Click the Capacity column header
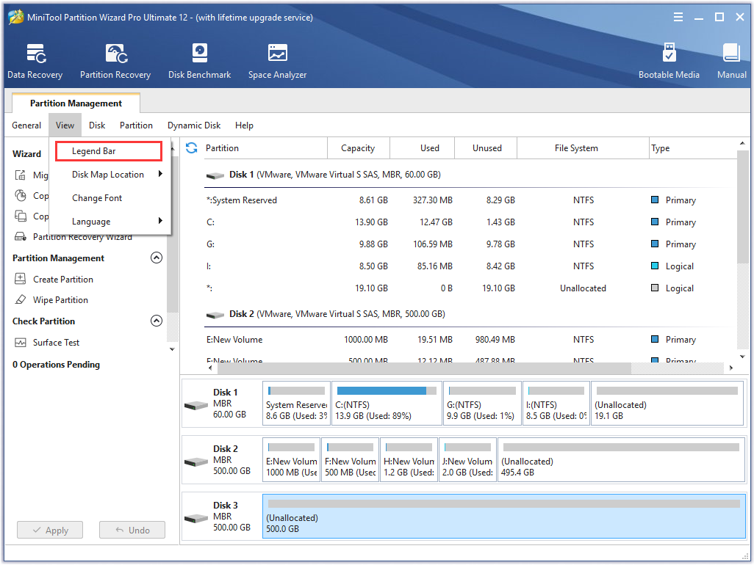Screen dimensions: 754x565 tap(358, 148)
